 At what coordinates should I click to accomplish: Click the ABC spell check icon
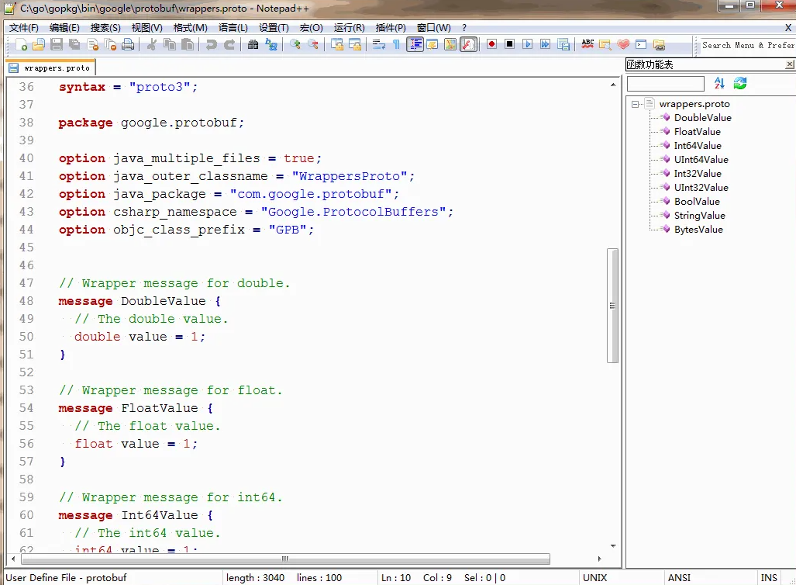(x=588, y=44)
